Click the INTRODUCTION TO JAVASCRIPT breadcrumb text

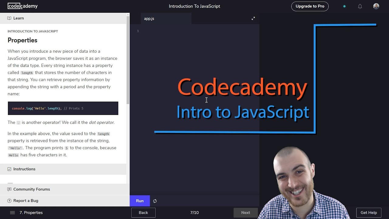click(33, 31)
